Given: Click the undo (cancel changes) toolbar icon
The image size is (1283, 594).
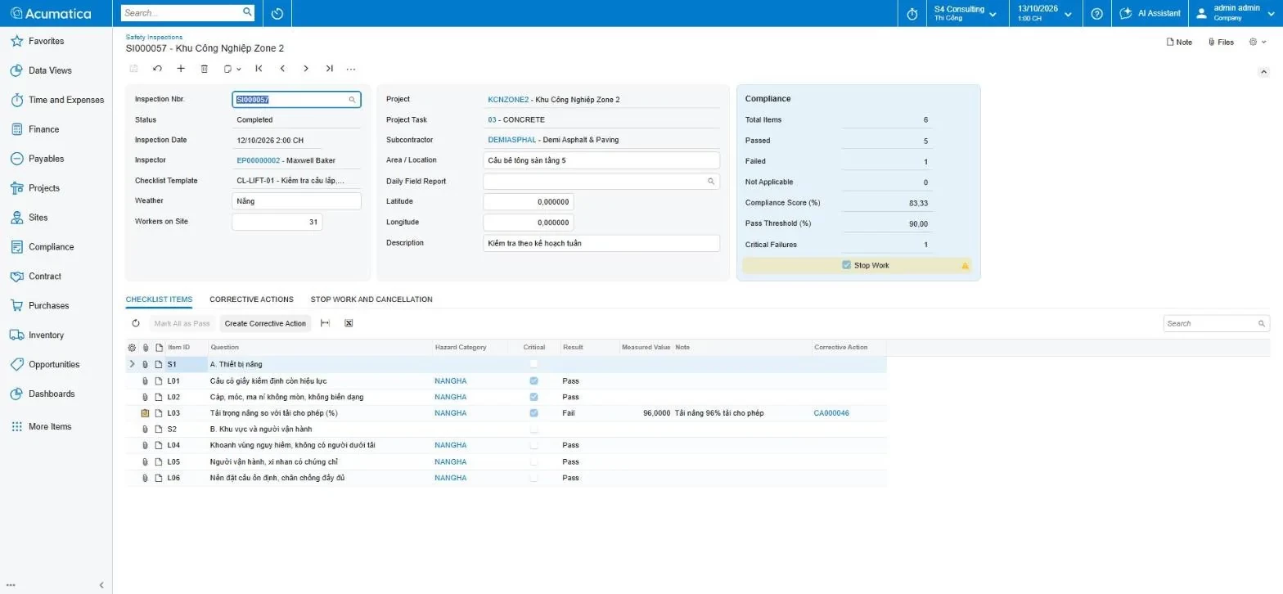Looking at the screenshot, I should click(x=157, y=69).
